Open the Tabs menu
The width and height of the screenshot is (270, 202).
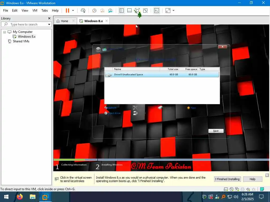[x=44, y=11]
